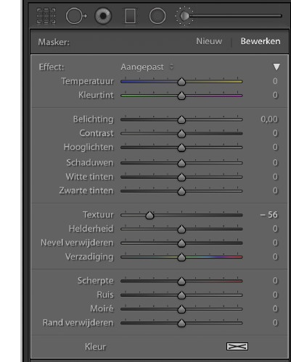
Task: Select the Crop Overlay tool icon
Action: [x=46, y=16]
